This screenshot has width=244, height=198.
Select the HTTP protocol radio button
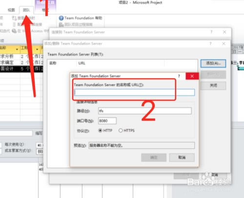coord(101,131)
